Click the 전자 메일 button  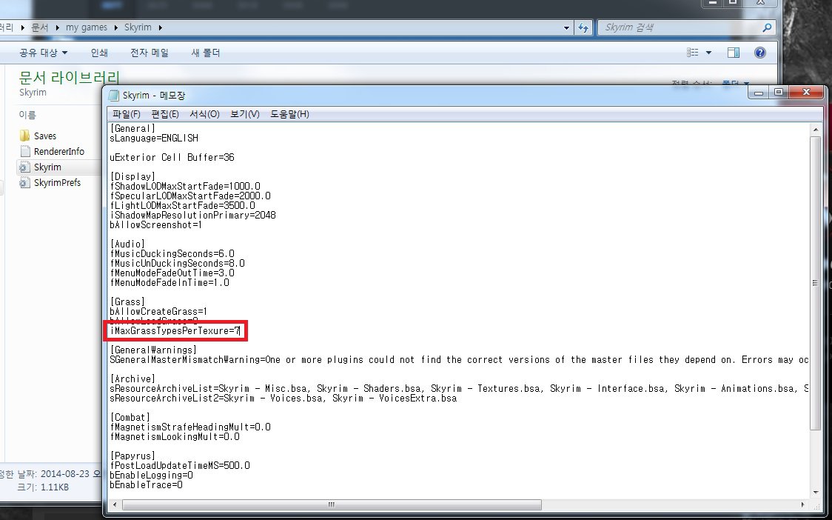[x=149, y=53]
